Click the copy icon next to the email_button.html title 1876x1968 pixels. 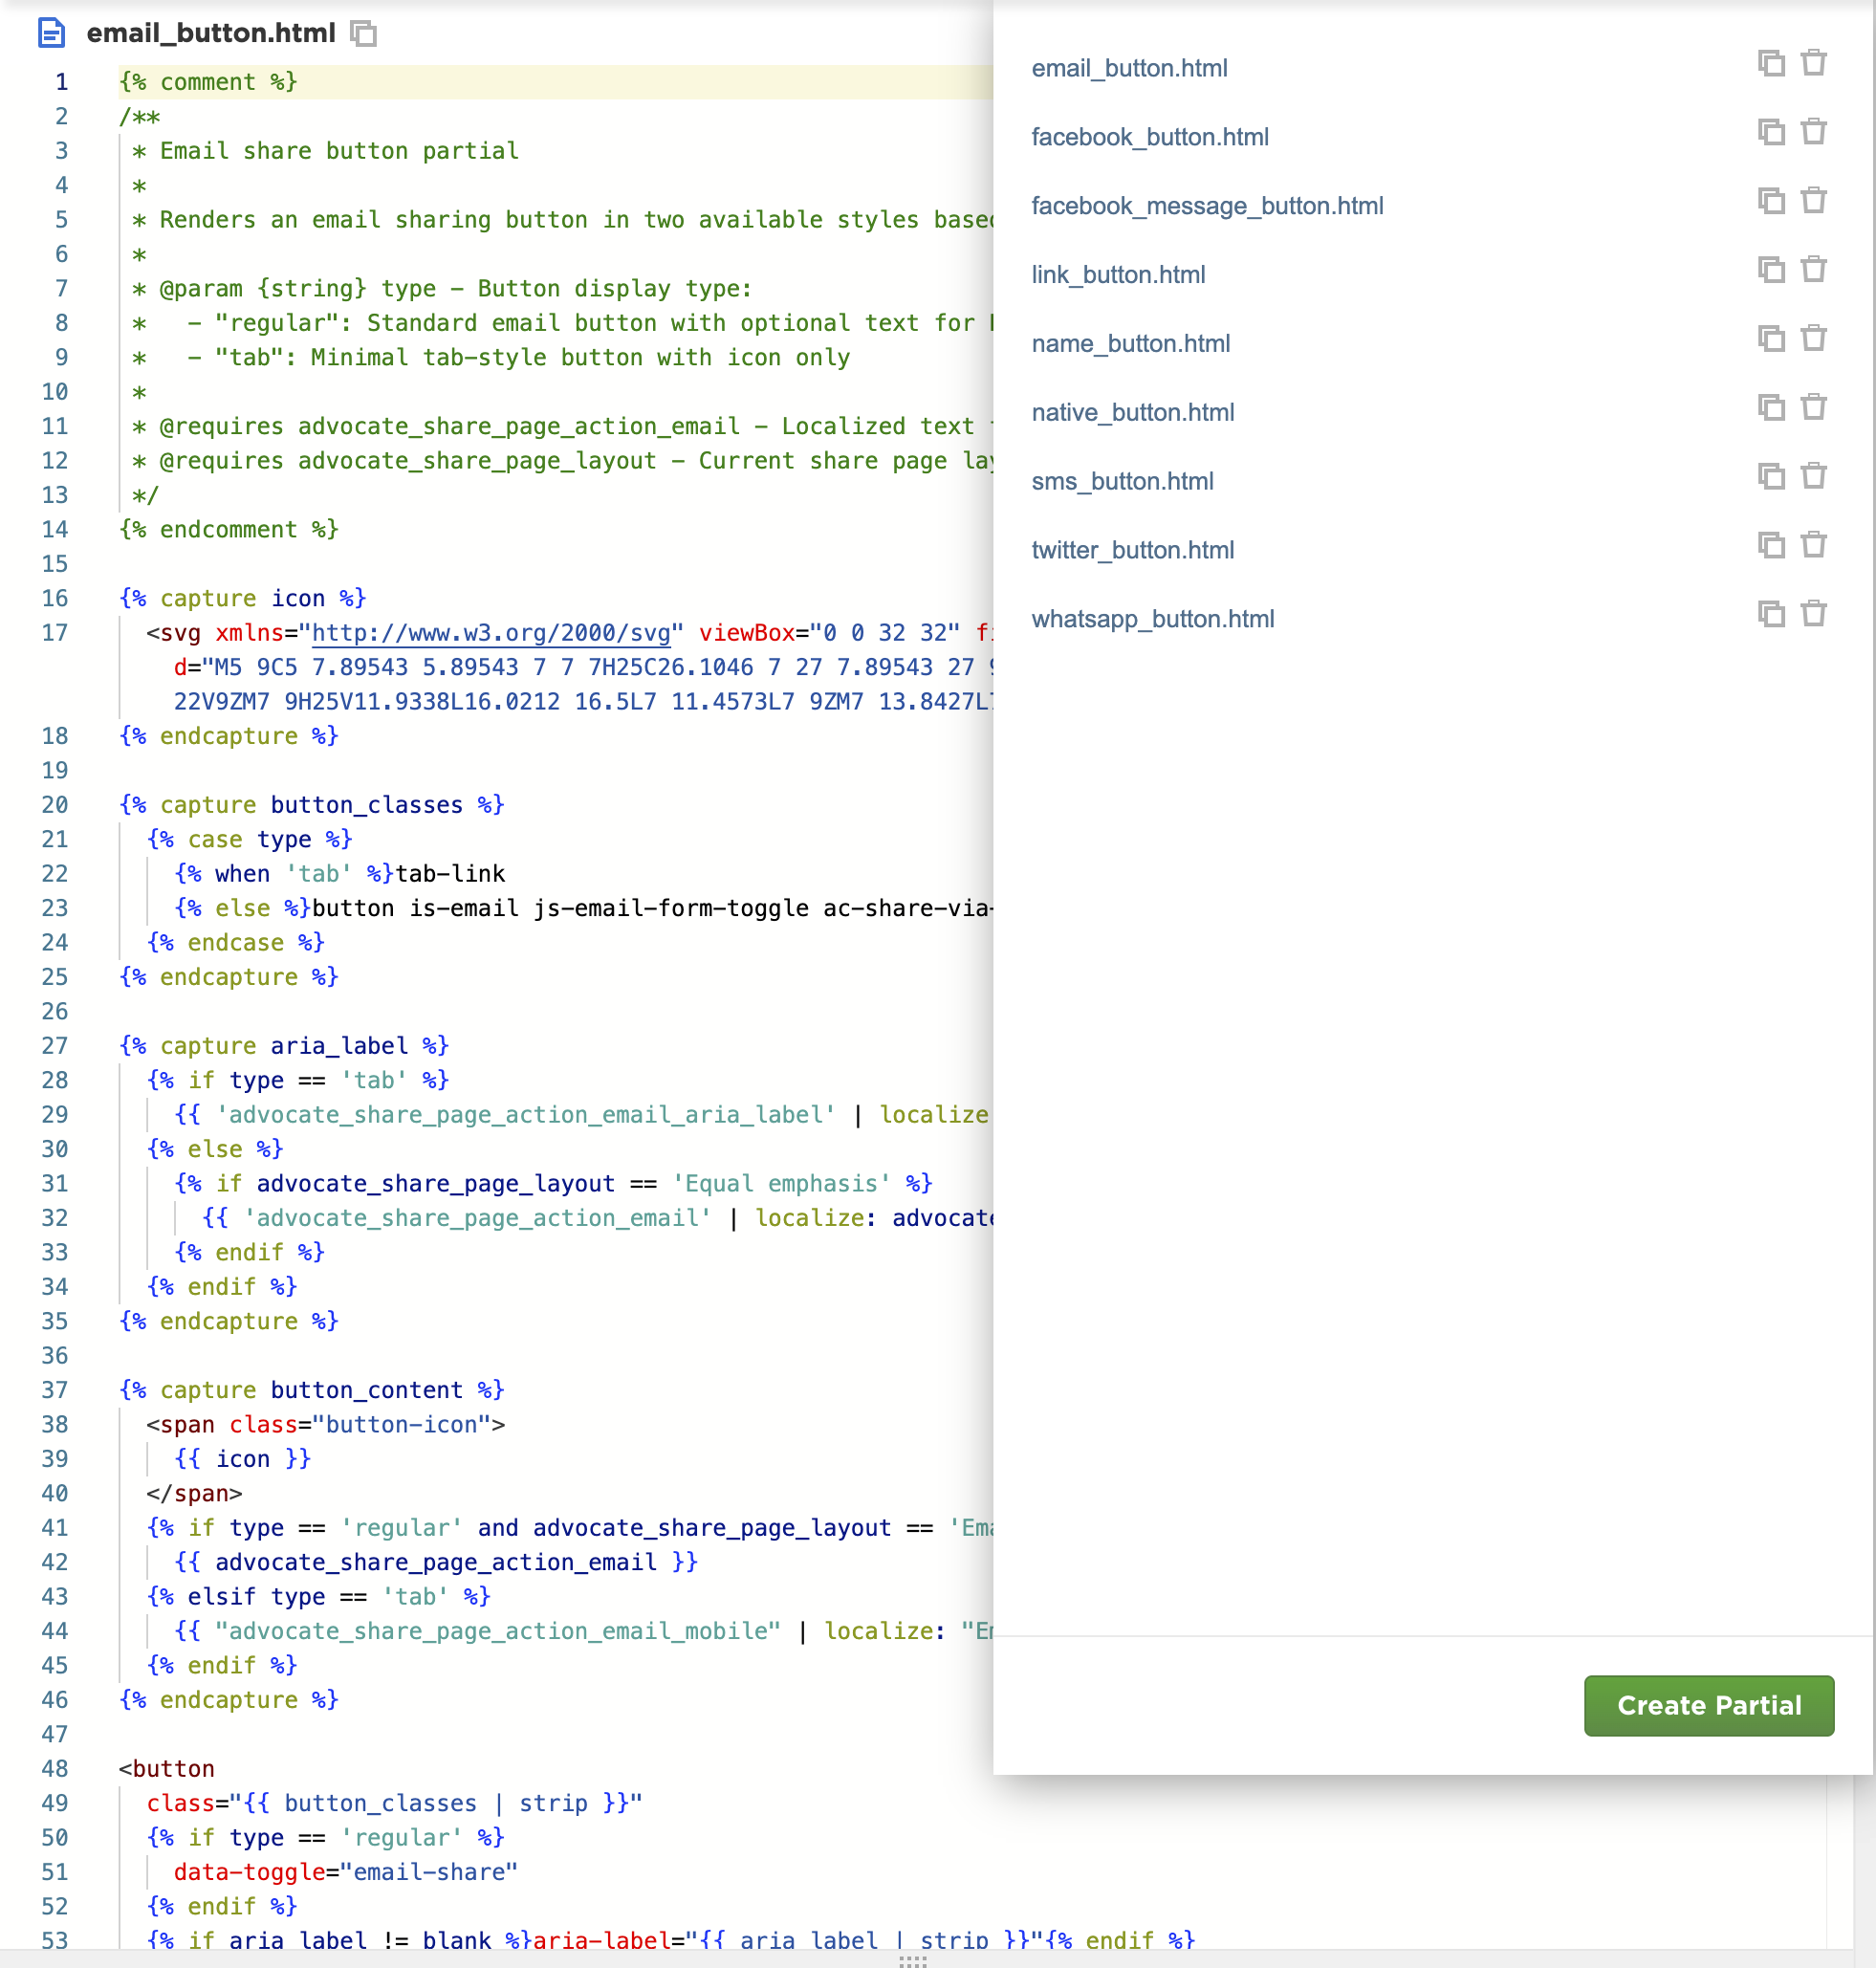tap(364, 34)
